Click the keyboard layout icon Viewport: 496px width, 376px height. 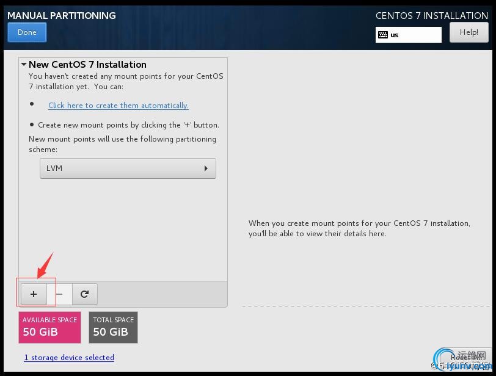tap(383, 35)
